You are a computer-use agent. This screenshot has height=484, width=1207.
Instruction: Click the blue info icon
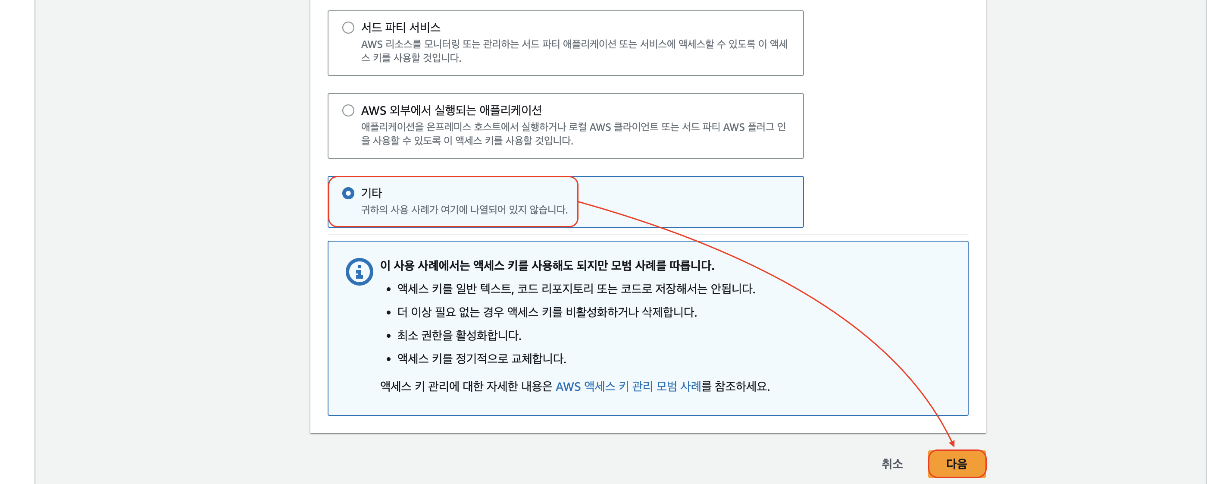(359, 271)
